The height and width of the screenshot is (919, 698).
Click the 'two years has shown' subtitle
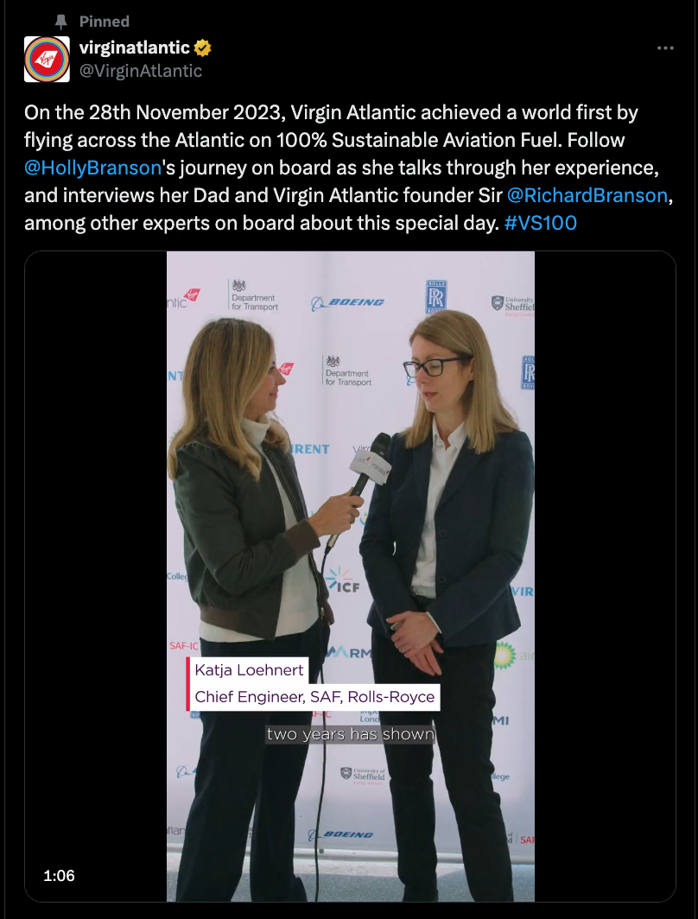pos(351,734)
